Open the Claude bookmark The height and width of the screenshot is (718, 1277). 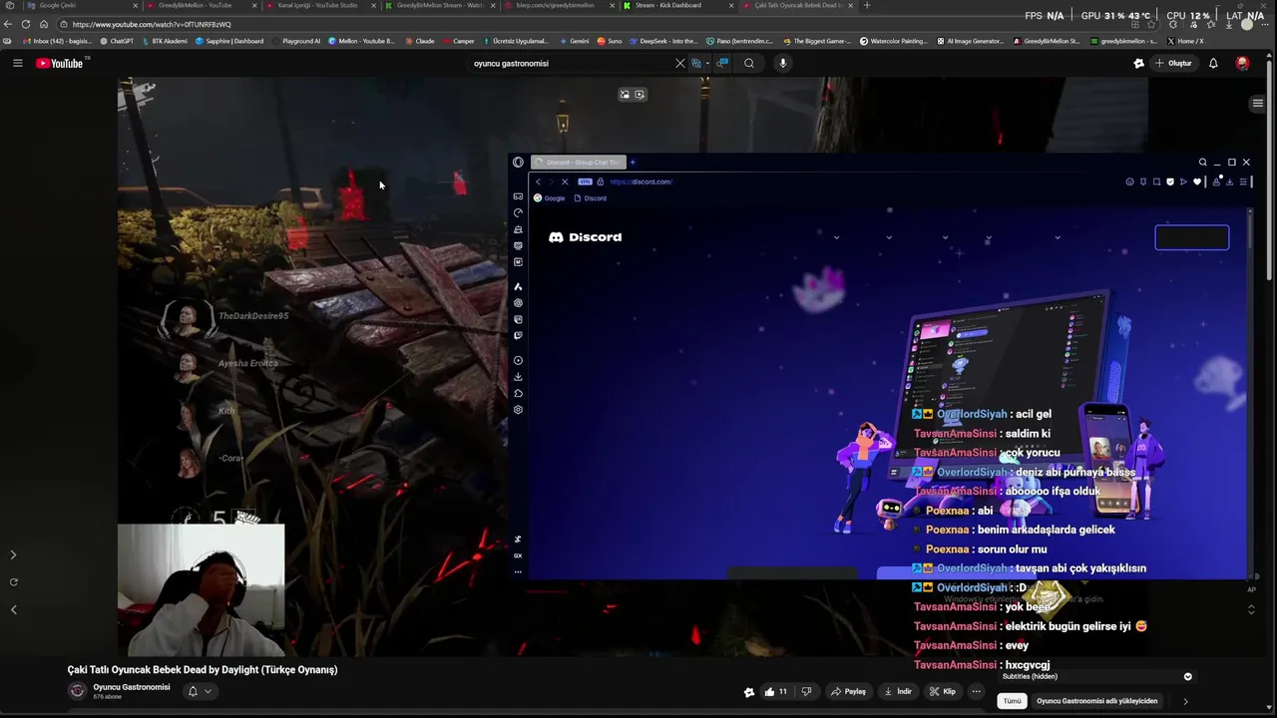click(x=420, y=41)
